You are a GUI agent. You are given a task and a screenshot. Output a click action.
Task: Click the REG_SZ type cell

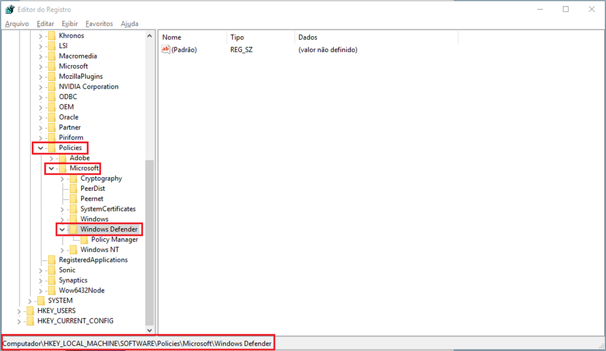tap(241, 50)
